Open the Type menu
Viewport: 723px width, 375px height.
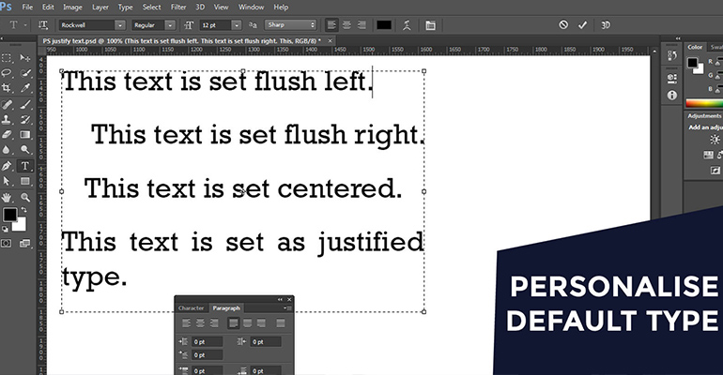[x=126, y=7]
